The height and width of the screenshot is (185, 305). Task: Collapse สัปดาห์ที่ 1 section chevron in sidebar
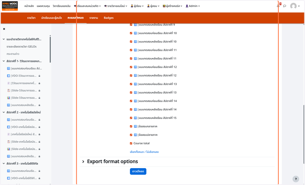(4, 61)
